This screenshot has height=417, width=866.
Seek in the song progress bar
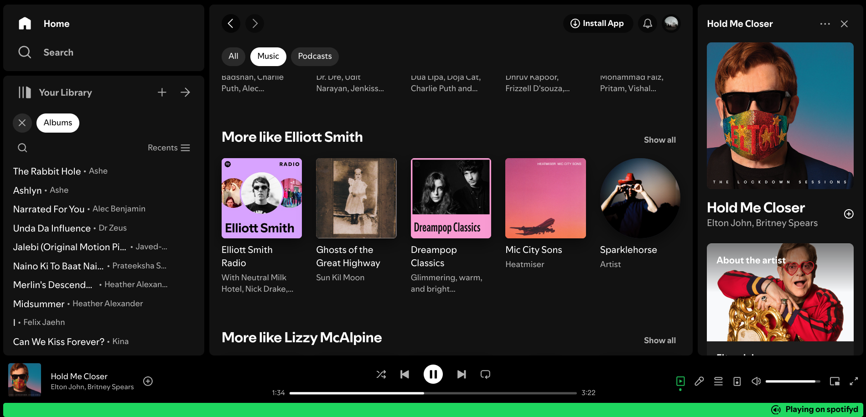[433, 393]
